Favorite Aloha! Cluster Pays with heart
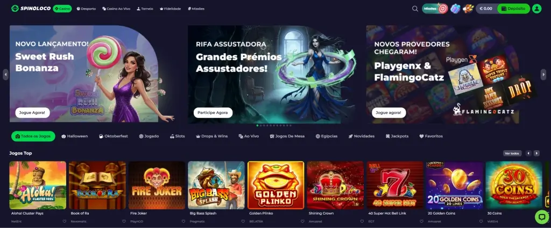 pyautogui.click(x=65, y=222)
